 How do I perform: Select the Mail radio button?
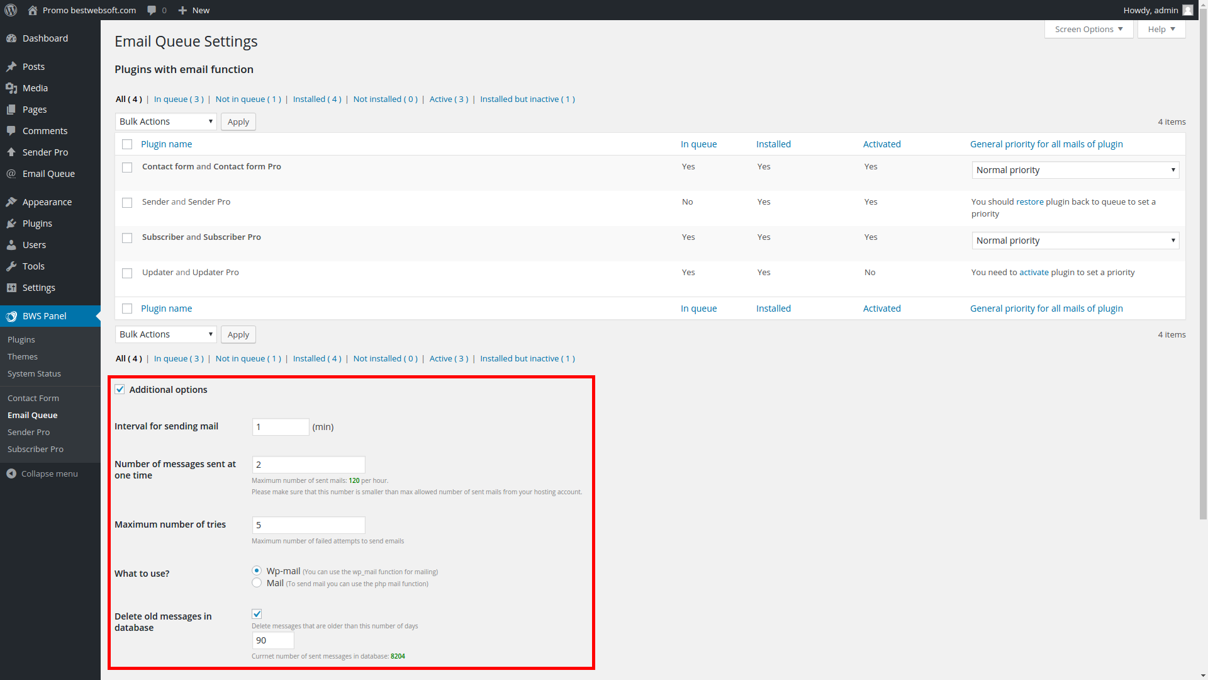point(257,582)
